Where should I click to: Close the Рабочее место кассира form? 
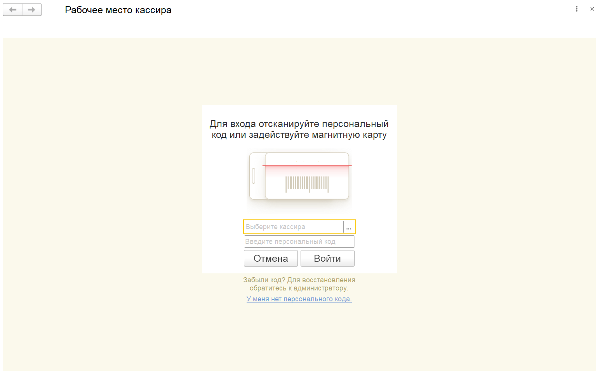point(592,9)
